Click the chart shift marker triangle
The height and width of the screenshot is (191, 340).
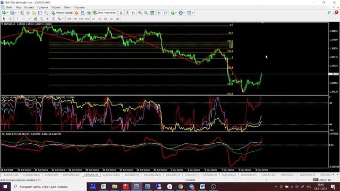pos(262,23)
